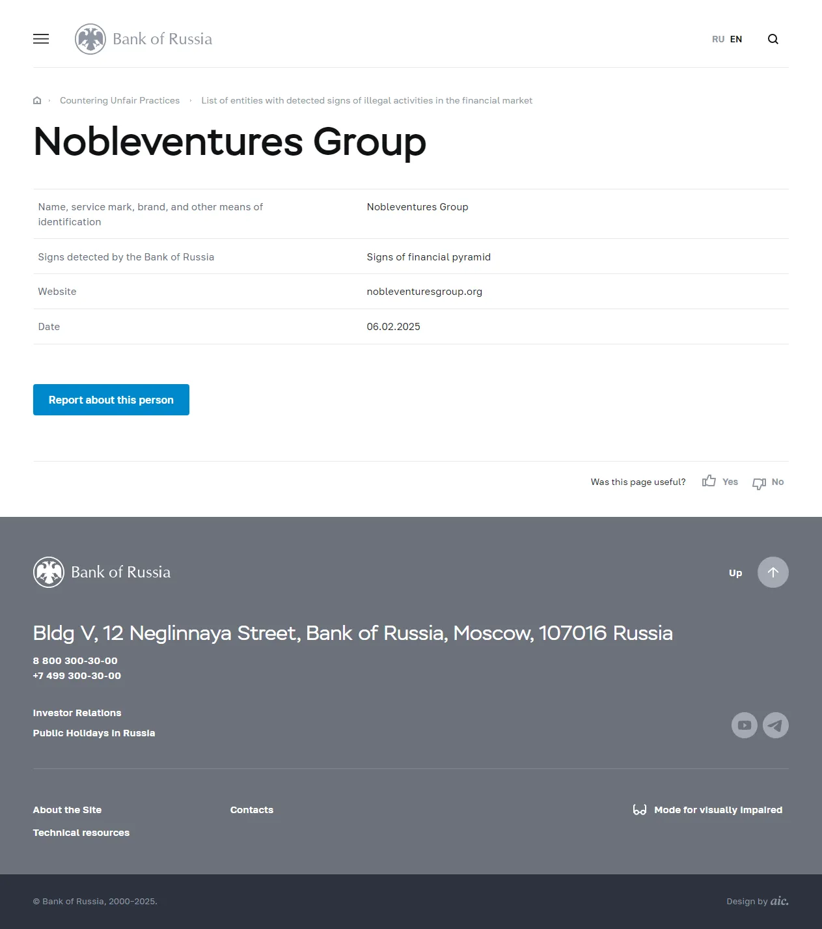Go to the home breadcrumb icon
Screen dimensions: 822x929
(37, 100)
